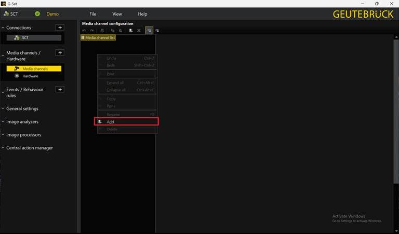
Task: Click the scrollbar up arrow
Action: pyautogui.click(x=396, y=37)
